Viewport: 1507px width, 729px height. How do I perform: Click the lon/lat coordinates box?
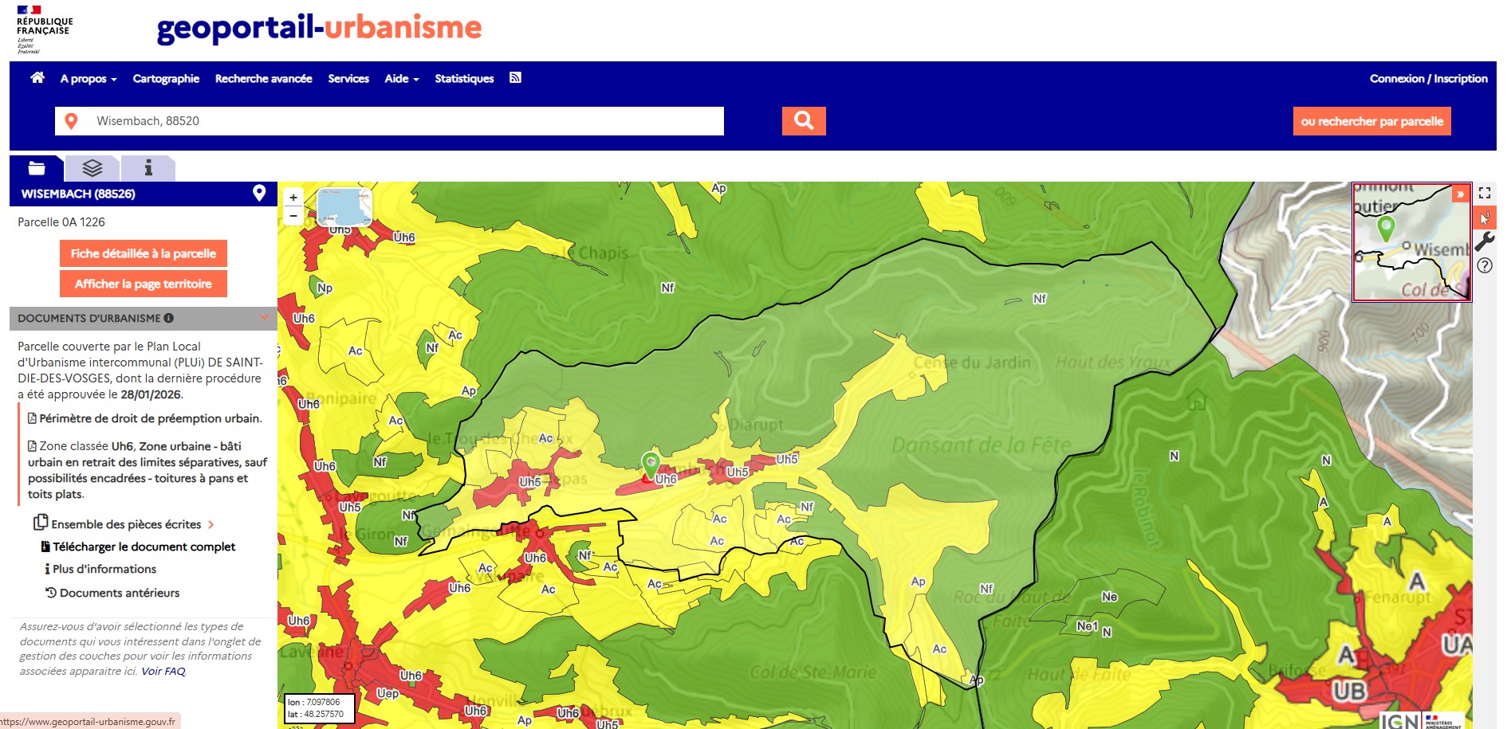(320, 707)
